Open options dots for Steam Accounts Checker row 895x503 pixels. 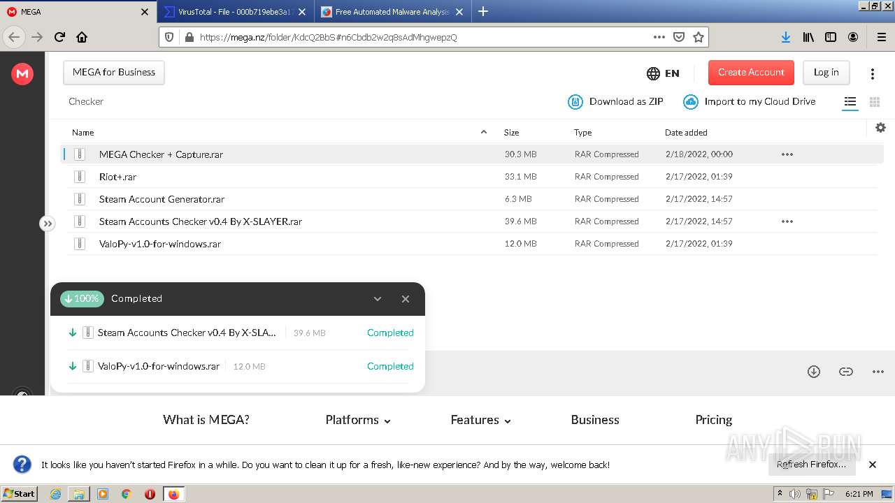pyautogui.click(x=787, y=221)
